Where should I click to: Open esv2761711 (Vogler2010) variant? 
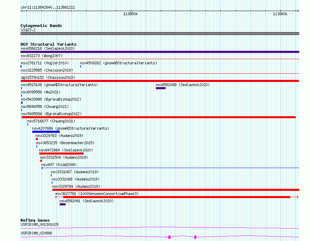click(x=45, y=63)
